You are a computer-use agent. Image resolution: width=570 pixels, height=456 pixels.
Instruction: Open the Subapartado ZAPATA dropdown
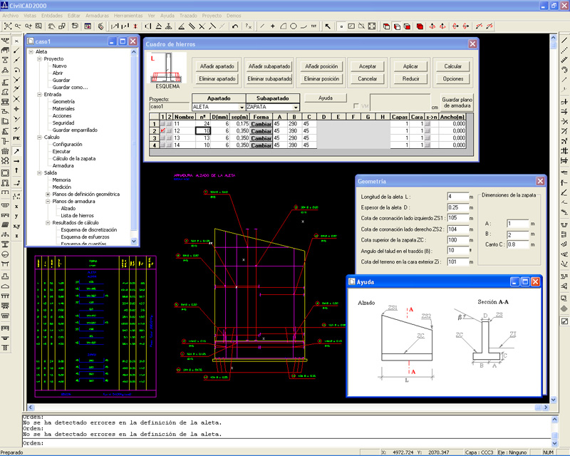click(x=296, y=107)
